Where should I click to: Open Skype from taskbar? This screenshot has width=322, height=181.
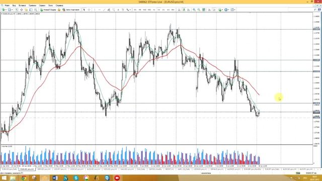pyautogui.click(x=76, y=177)
